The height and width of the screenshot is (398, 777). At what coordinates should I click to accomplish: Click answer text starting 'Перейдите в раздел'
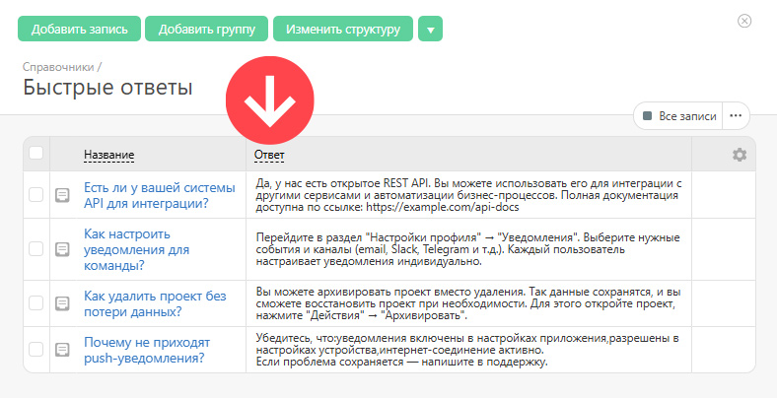click(467, 249)
